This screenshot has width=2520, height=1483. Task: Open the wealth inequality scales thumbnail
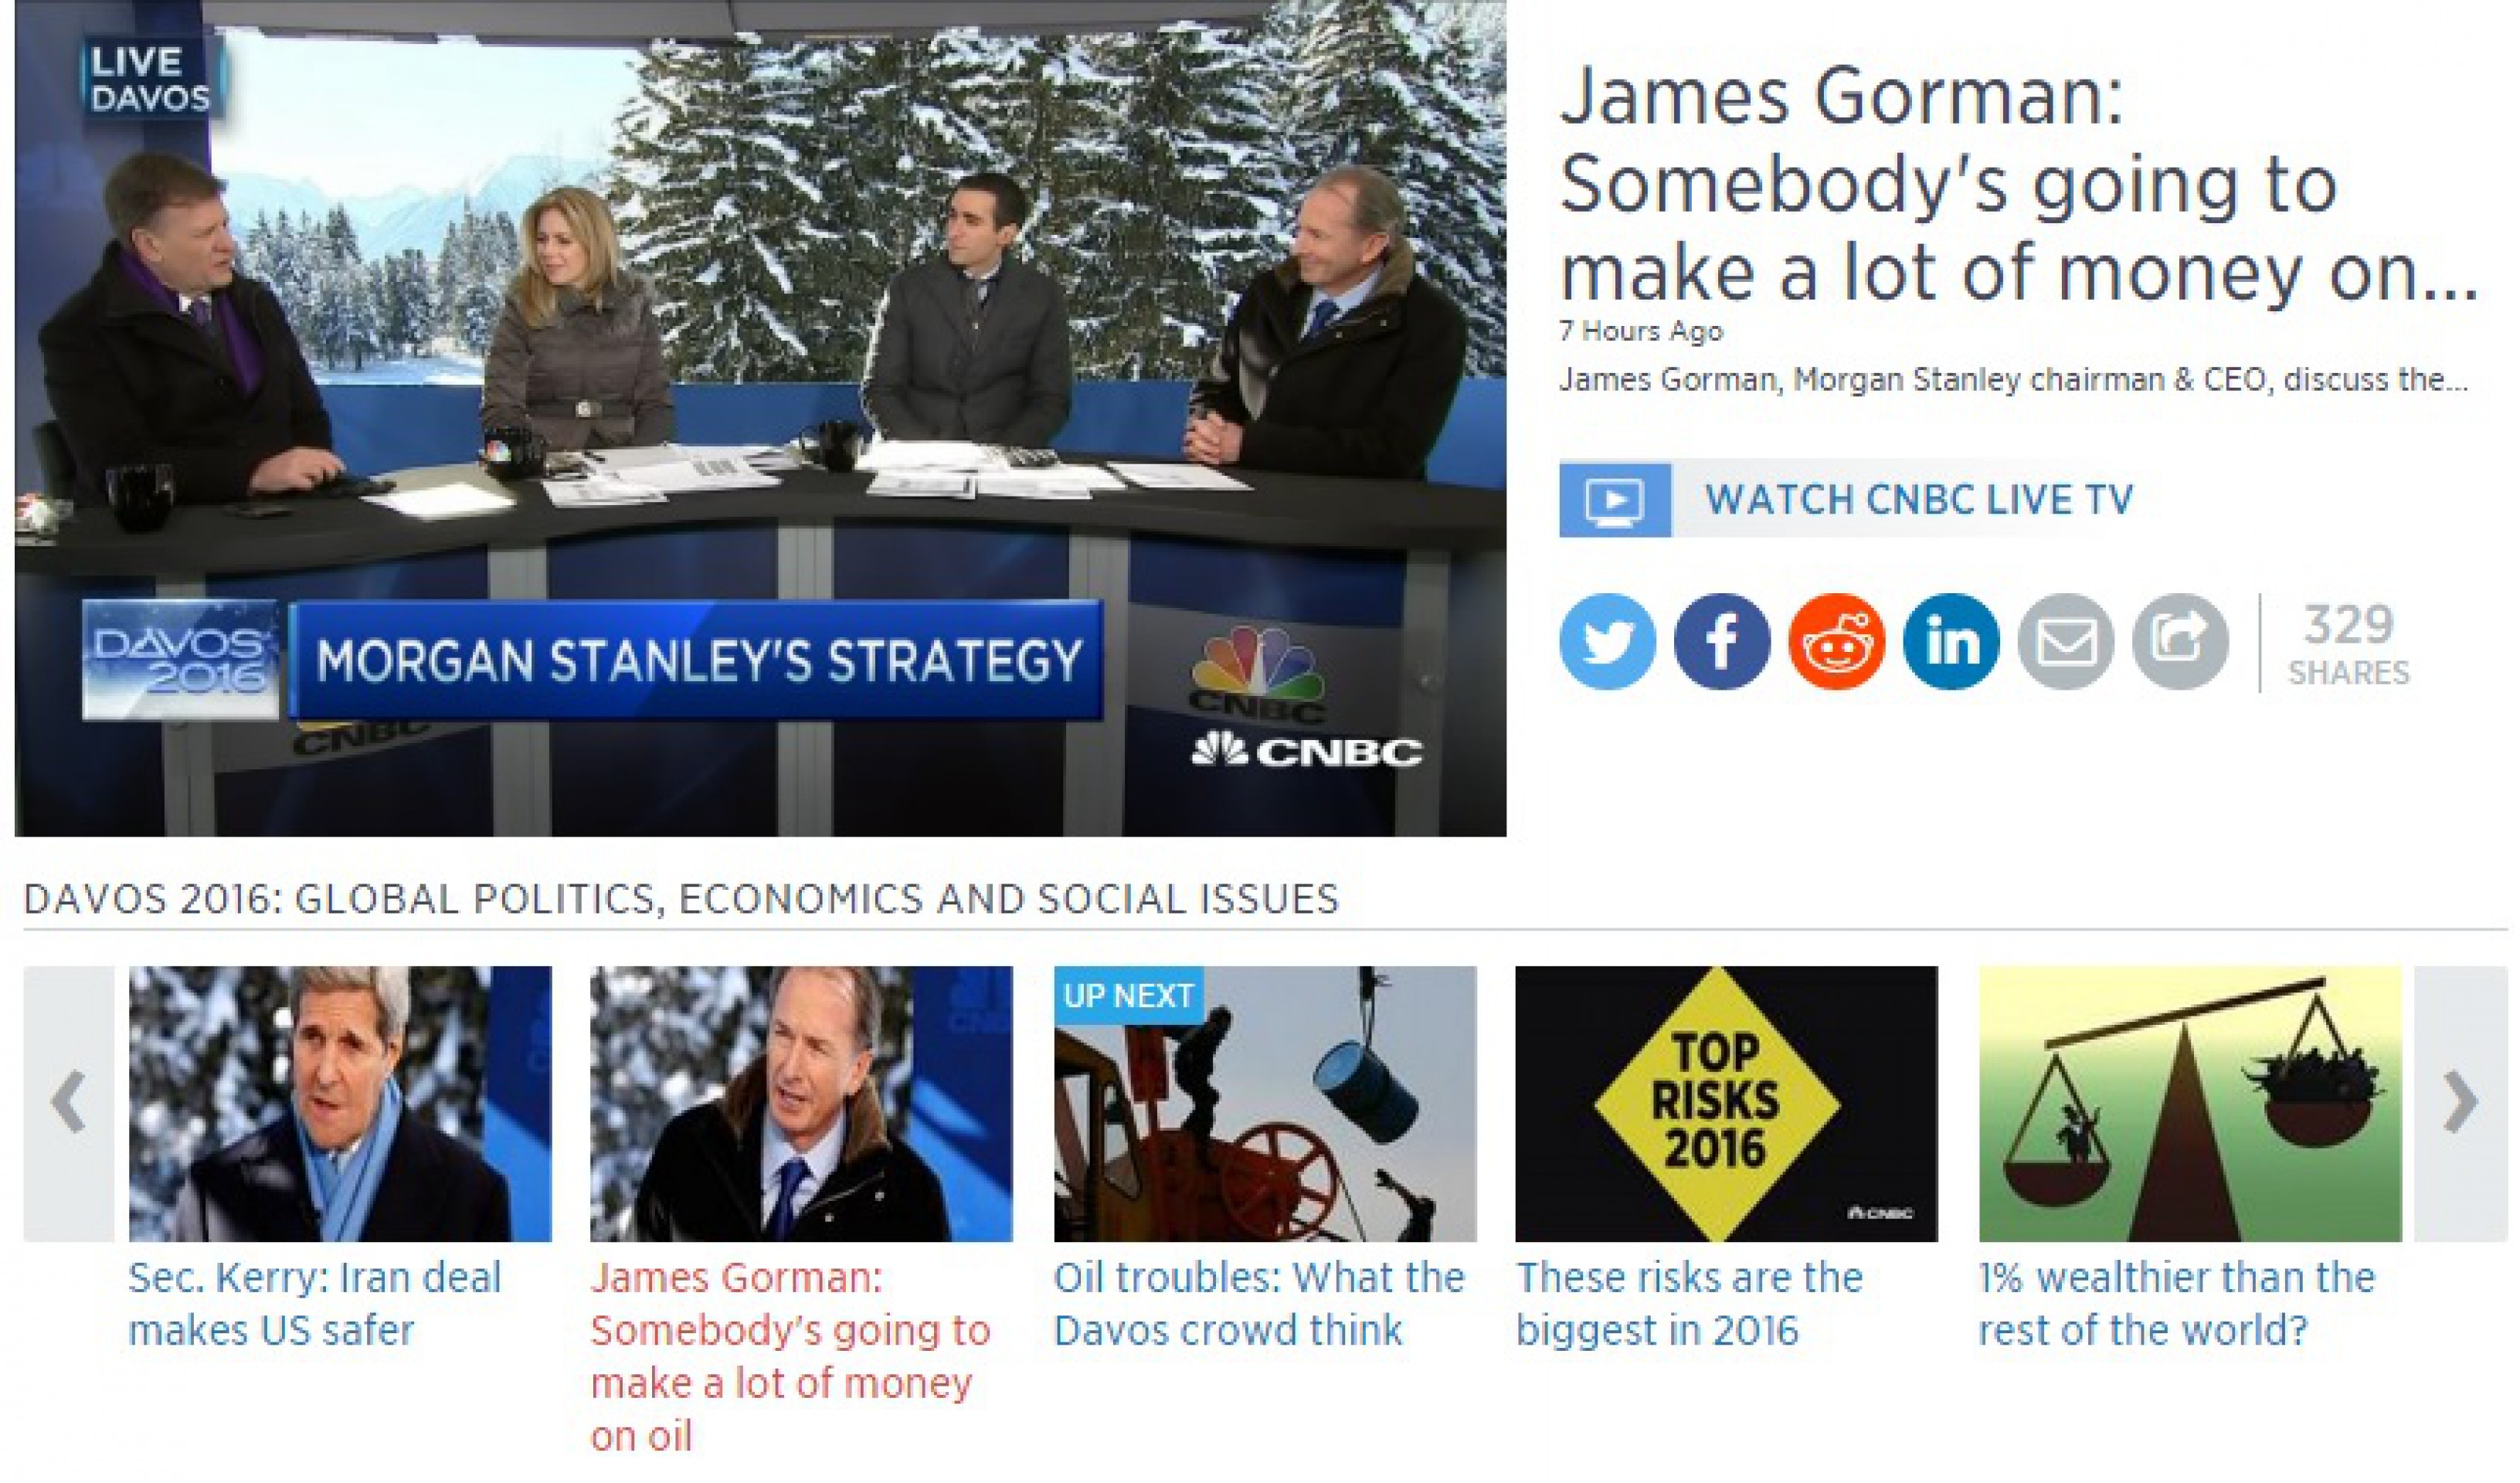2190,1103
